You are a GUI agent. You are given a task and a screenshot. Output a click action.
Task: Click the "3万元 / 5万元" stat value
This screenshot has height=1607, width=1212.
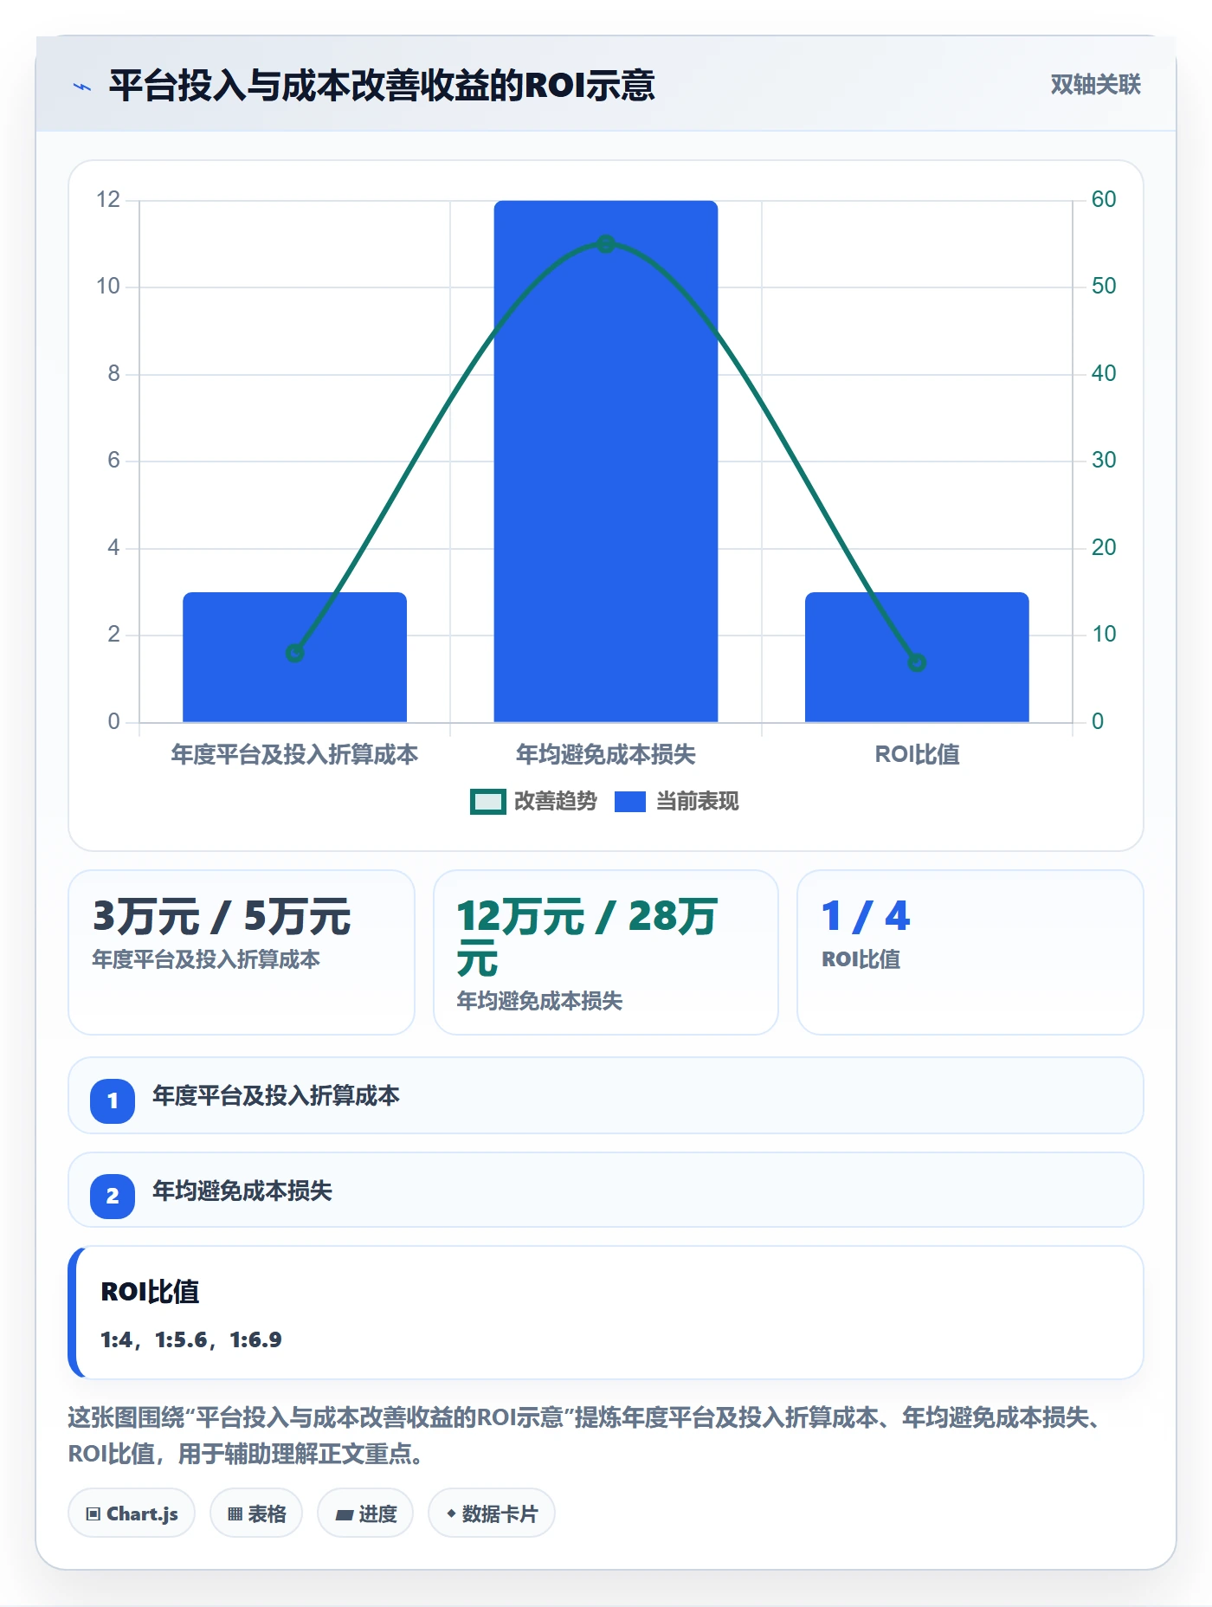coord(222,916)
